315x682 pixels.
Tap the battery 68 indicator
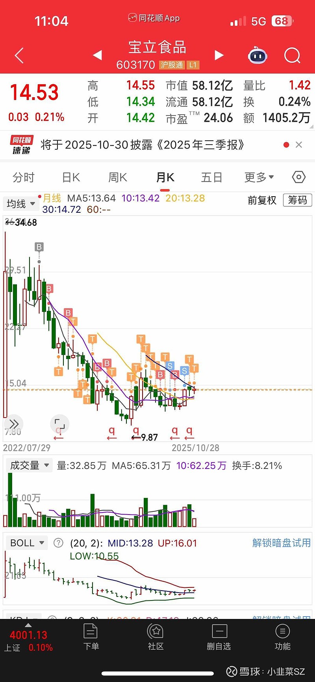(282, 21)
